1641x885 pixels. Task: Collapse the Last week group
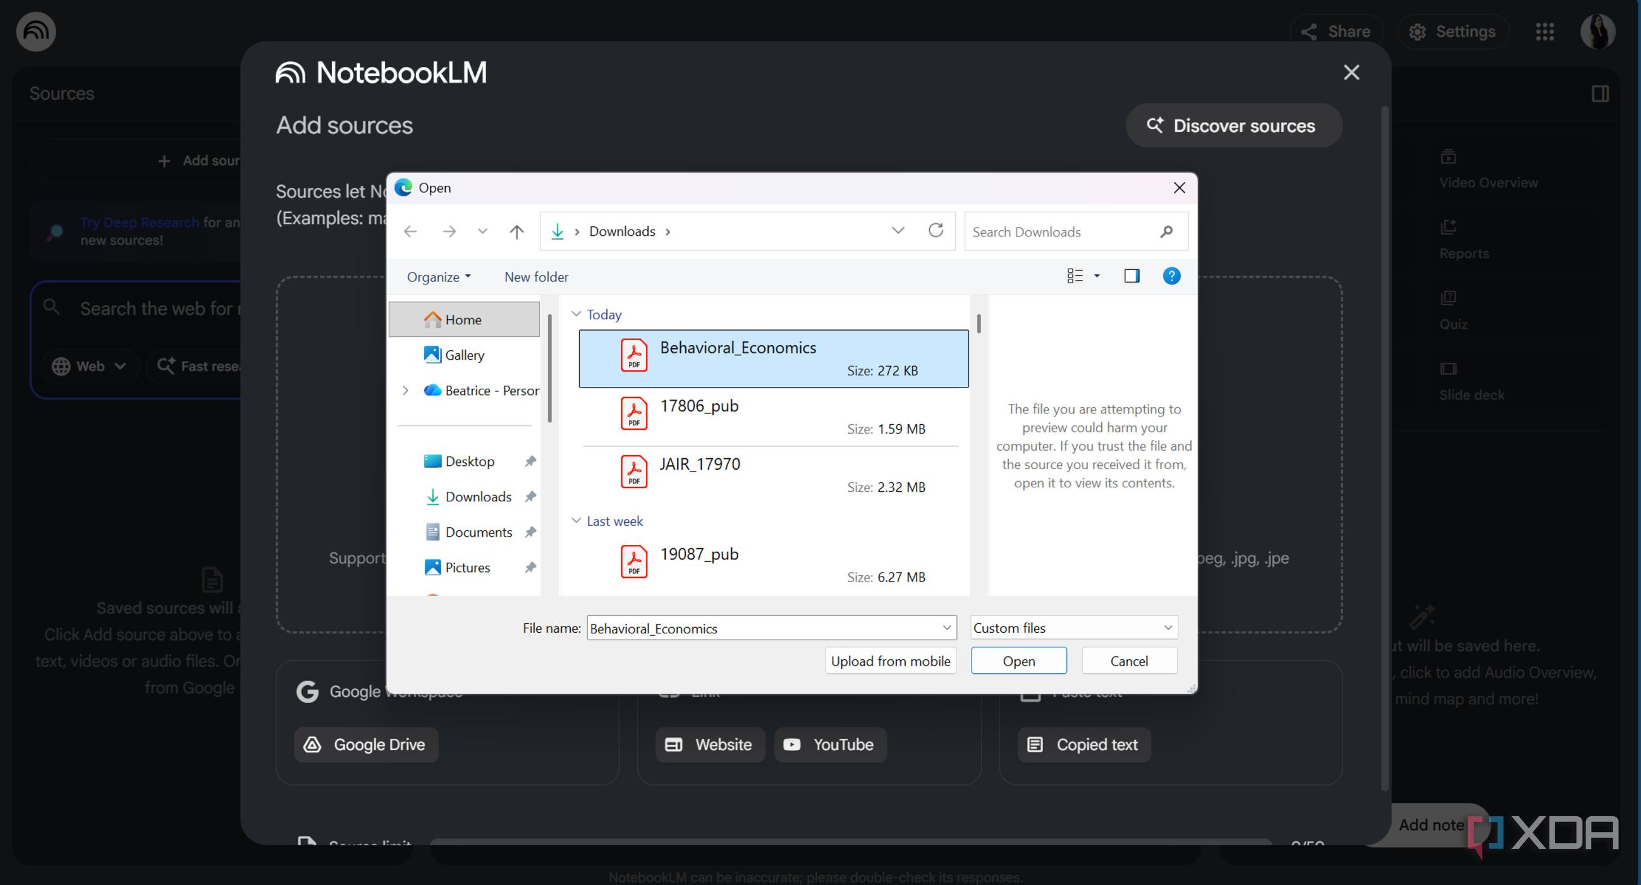pyautogui.click(x=576, y=520)
